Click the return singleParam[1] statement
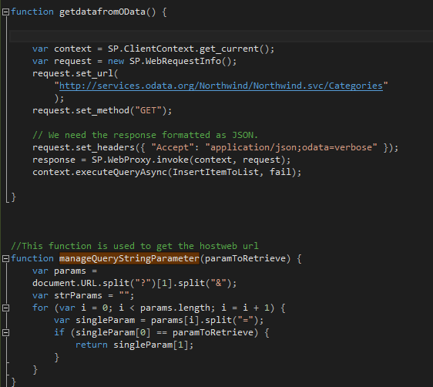Screen dimensions: 433x387 135,345
